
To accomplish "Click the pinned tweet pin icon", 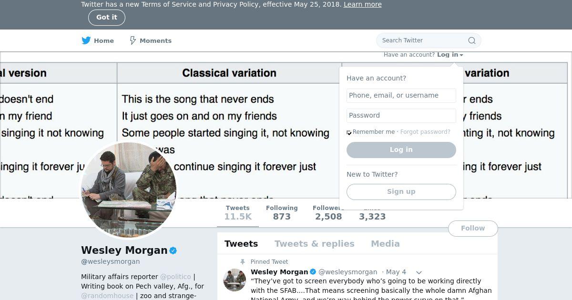I will [243, 261].
